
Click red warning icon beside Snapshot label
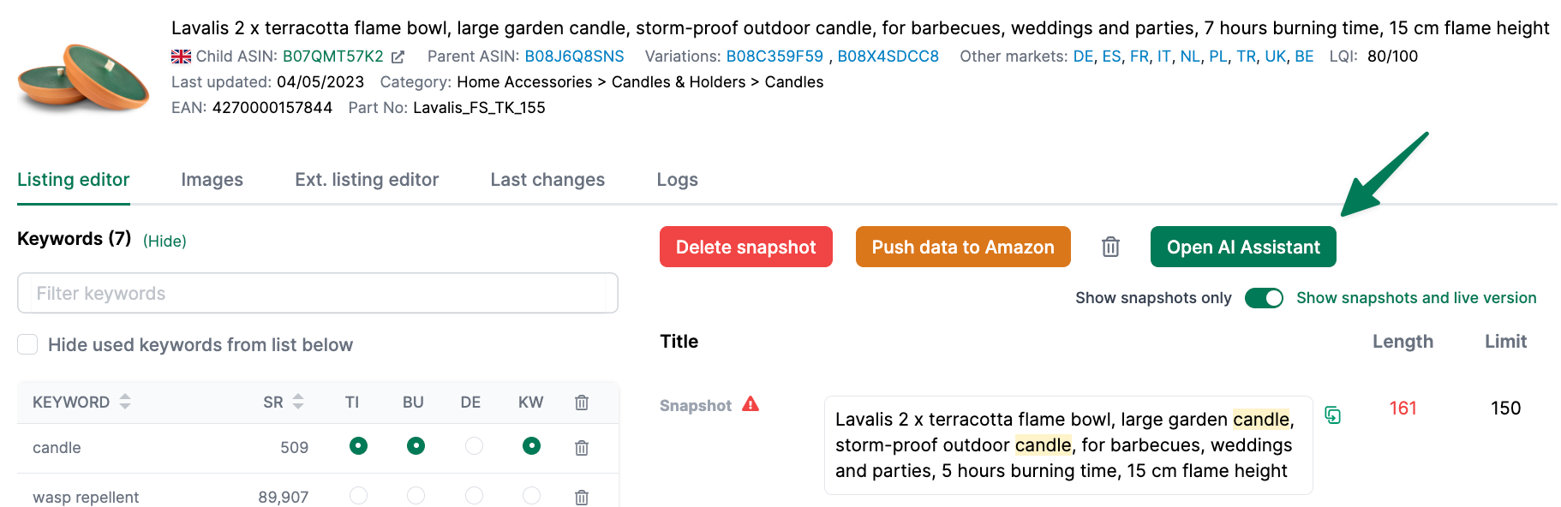[x=751, y=404]
